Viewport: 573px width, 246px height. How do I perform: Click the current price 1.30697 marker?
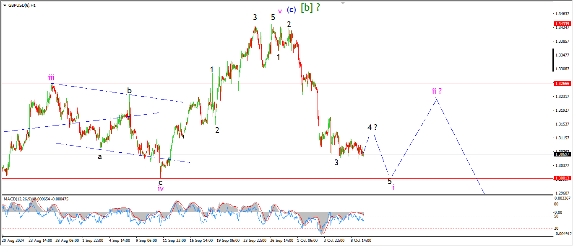click(x=562, y=154)
